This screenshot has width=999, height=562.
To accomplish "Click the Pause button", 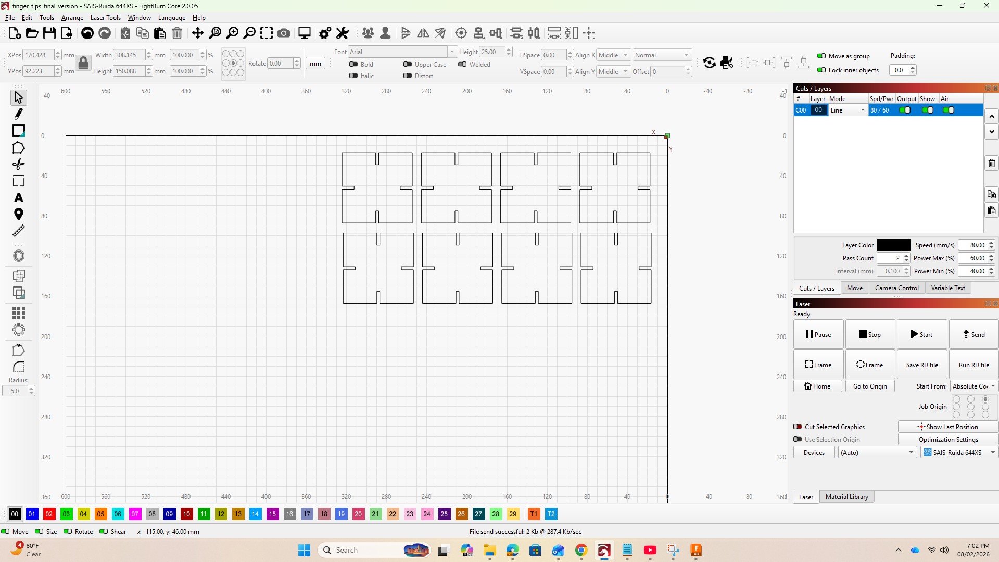I will coord(818,334).
